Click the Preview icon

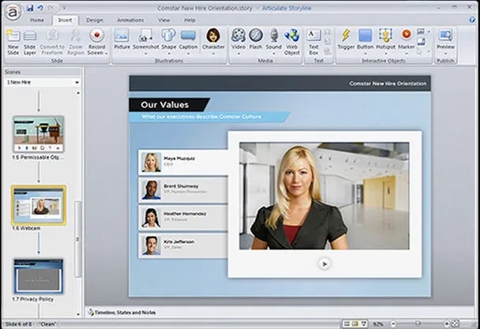445,36
